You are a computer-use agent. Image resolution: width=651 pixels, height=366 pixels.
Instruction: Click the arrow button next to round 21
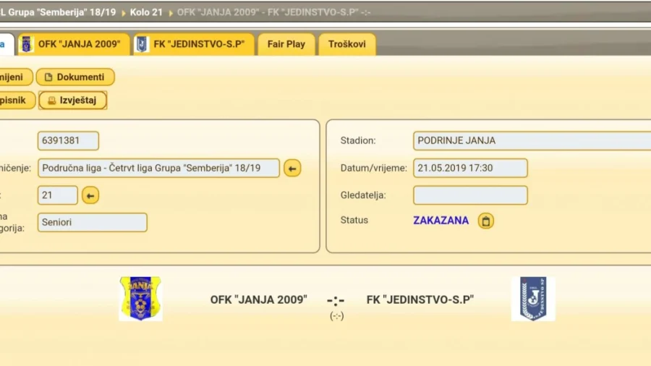coord(90,195)
